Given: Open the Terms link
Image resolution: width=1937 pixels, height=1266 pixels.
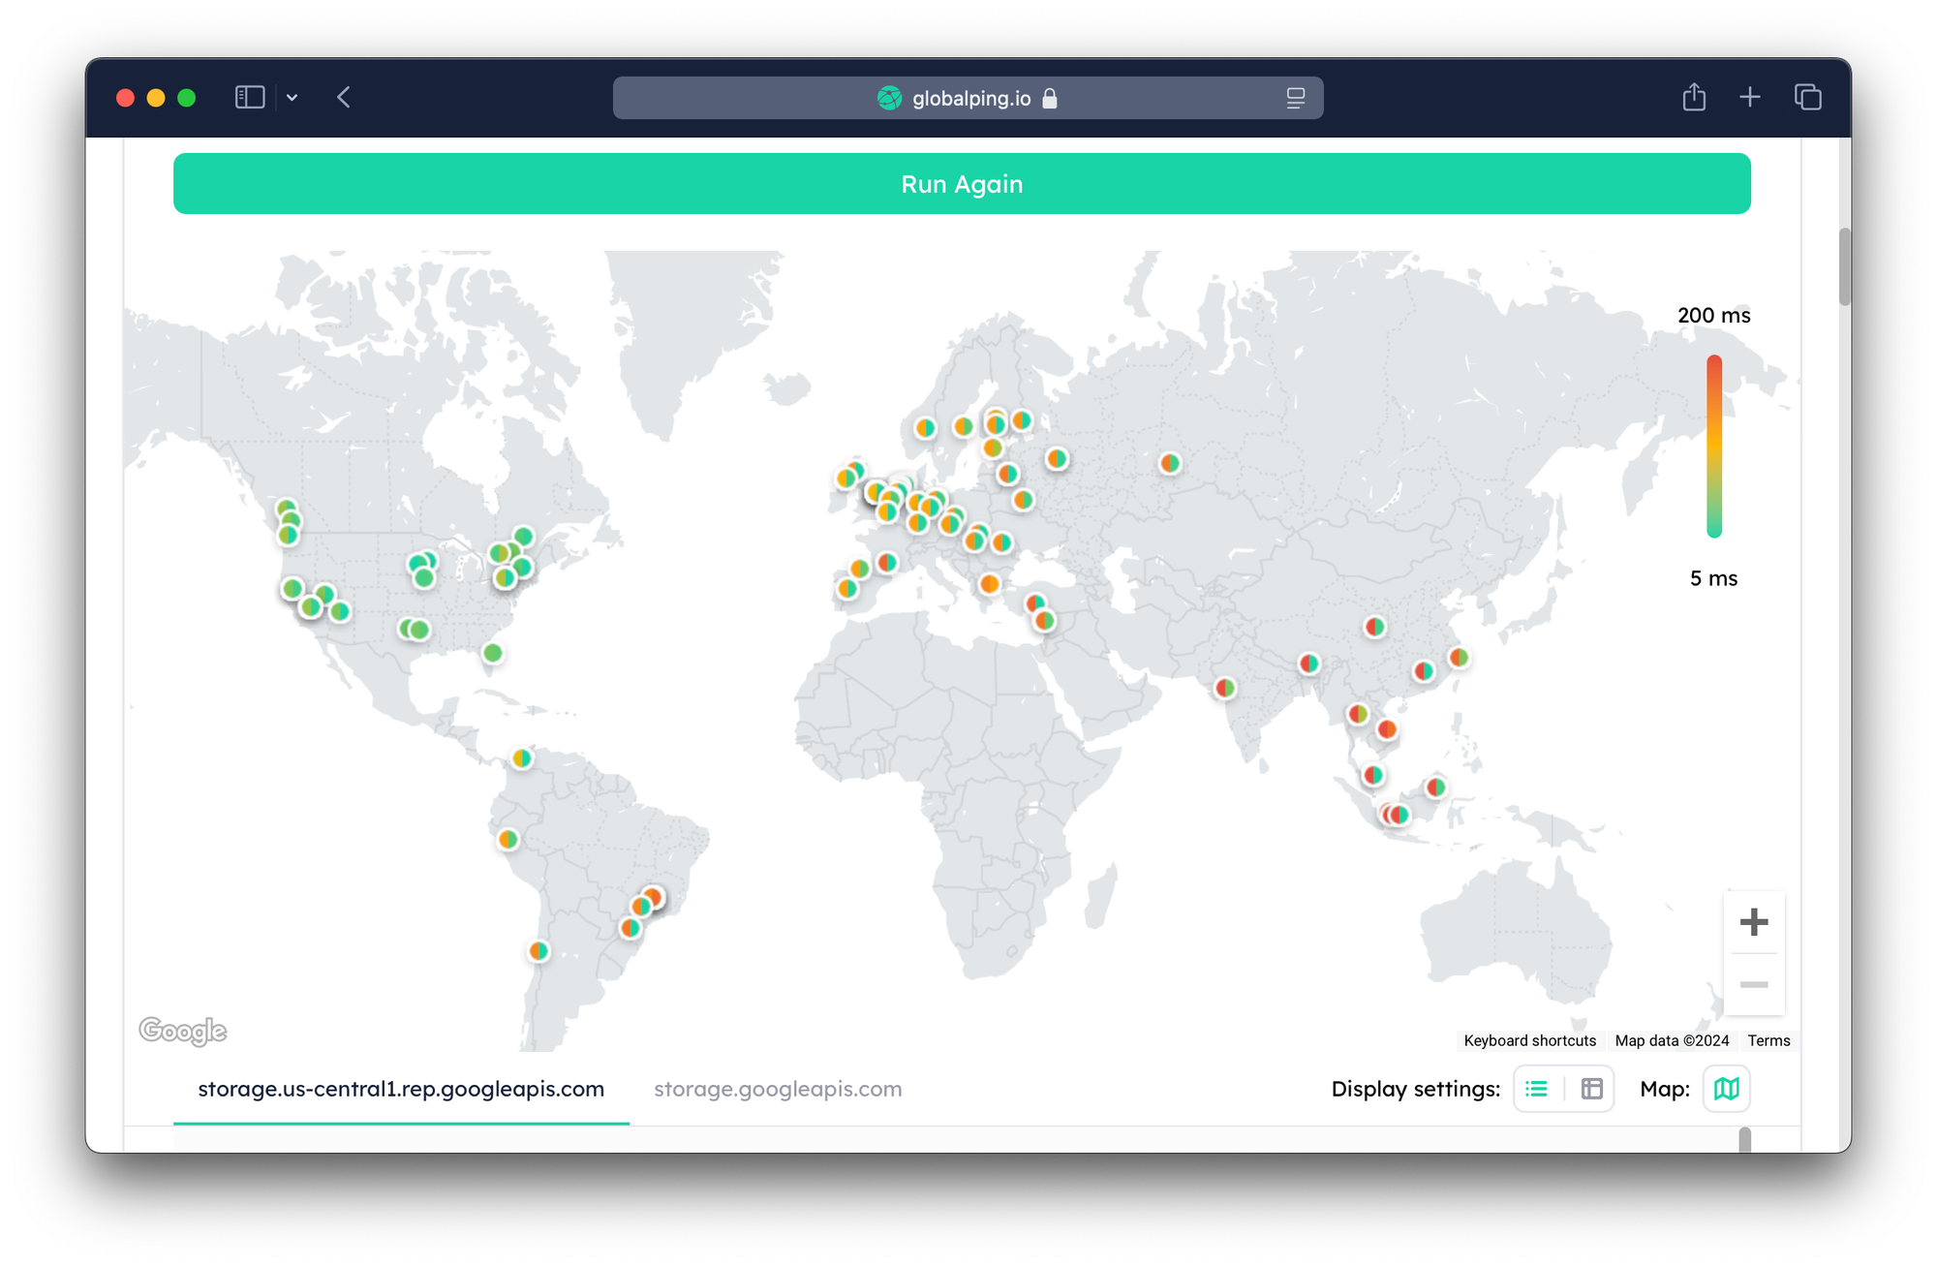Looking at the screenshot, I should (1768, 1040).
